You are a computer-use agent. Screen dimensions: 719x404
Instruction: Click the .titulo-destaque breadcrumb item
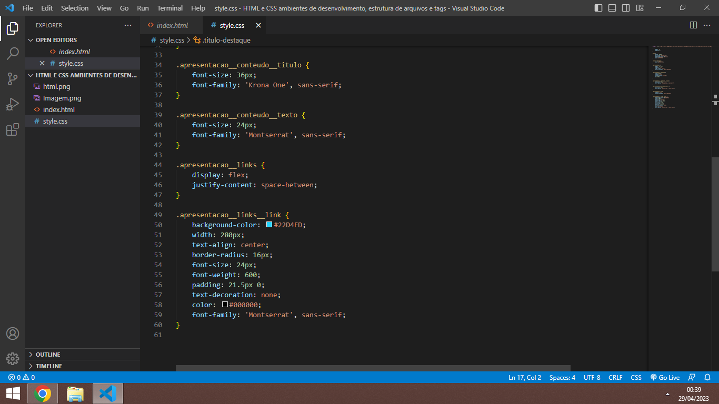pos(222,40)
